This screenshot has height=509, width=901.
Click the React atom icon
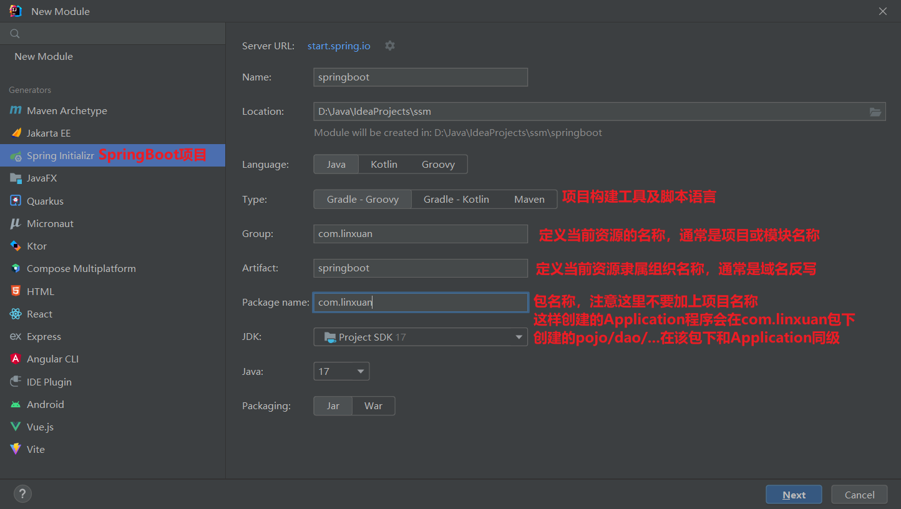16,314
